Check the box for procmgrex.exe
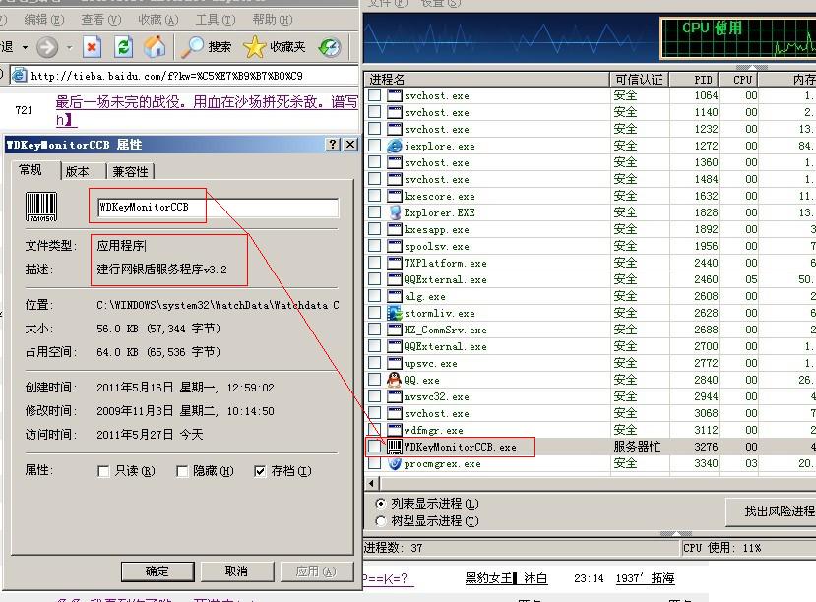This screenshot has height=602, width=816. coord(374,463)
